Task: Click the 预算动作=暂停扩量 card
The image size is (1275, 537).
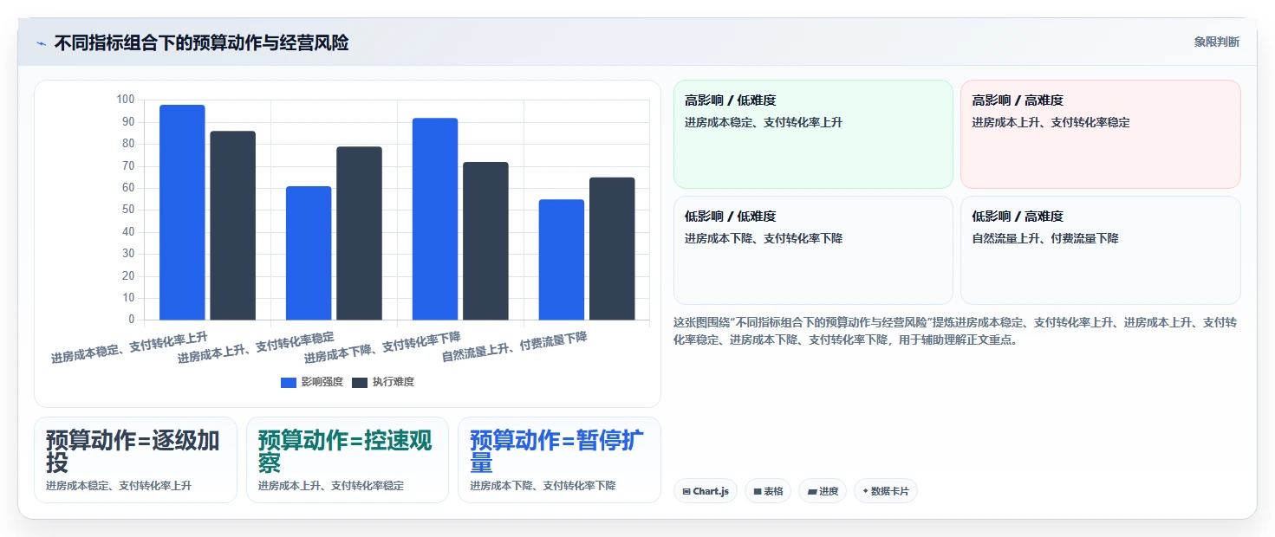Action: 559,460
